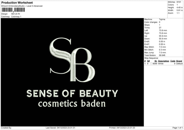
Task: Click the 'Created By:' footer label
Action: coord(6,128)
